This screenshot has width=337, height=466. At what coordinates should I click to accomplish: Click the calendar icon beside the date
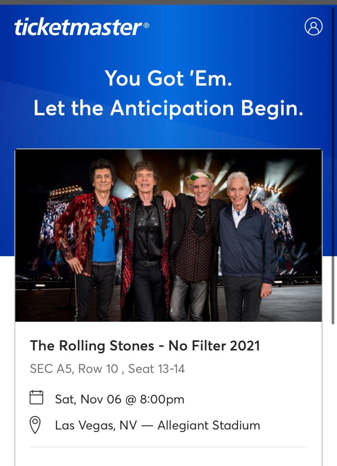(36, 398)
